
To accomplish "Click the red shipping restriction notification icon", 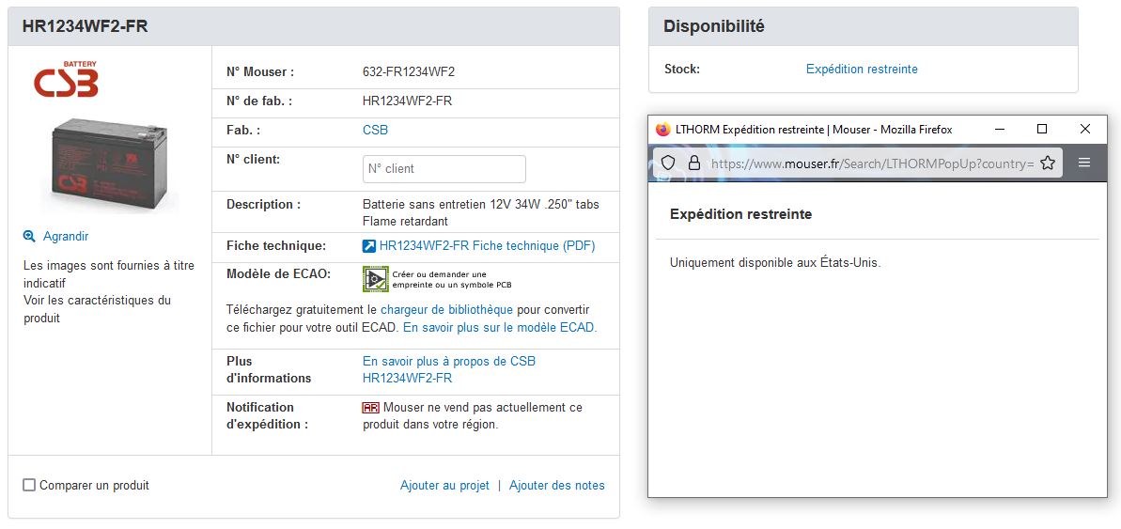I will coord(370,408).
